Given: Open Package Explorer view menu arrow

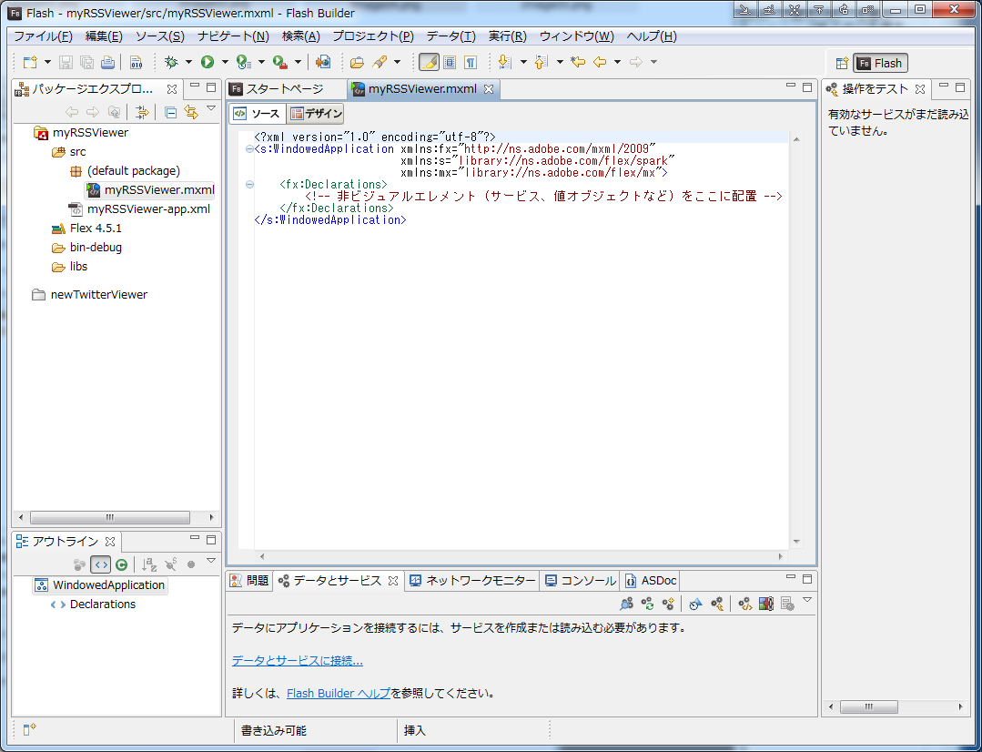Looking at the screenshot, I should tap(211, 109).
